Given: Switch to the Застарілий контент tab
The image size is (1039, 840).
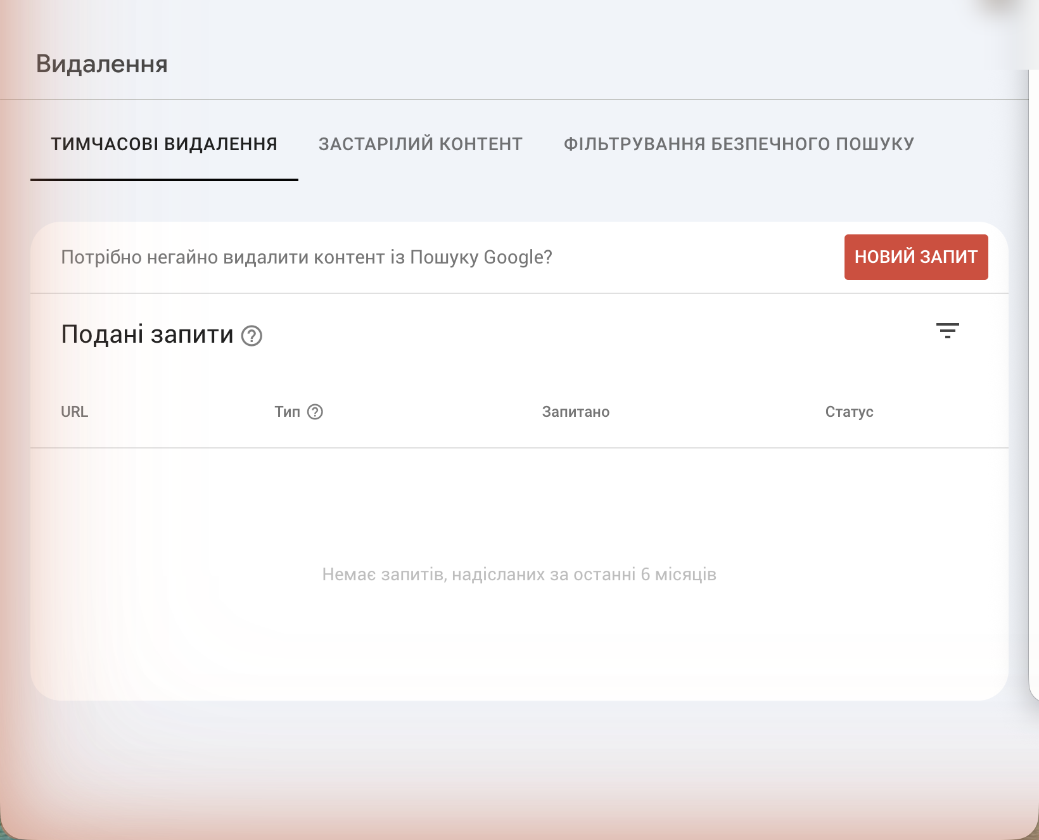Looking at the screenshot, I should pos(421,144).
